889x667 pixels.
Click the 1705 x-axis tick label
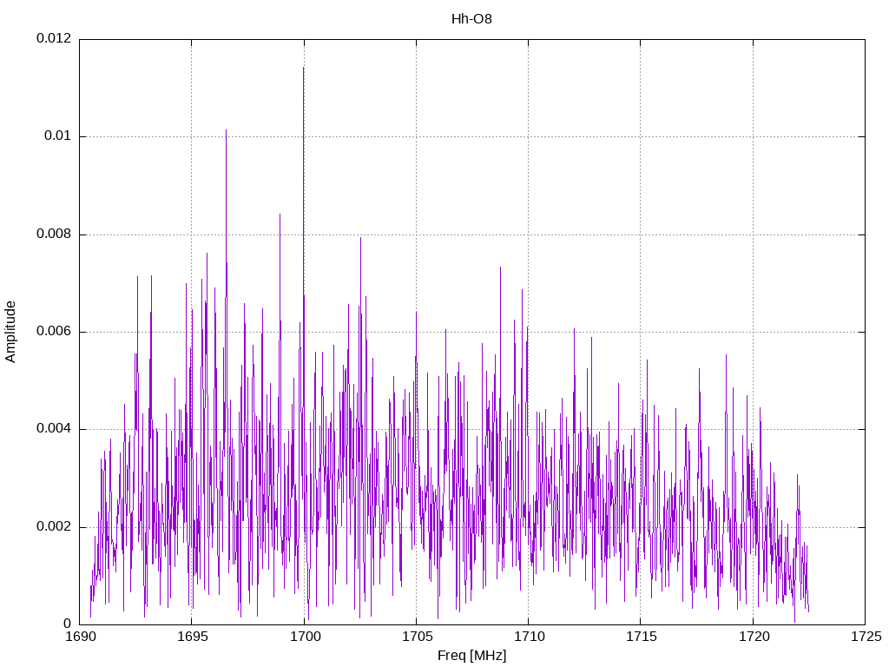[x=418, y=637]
